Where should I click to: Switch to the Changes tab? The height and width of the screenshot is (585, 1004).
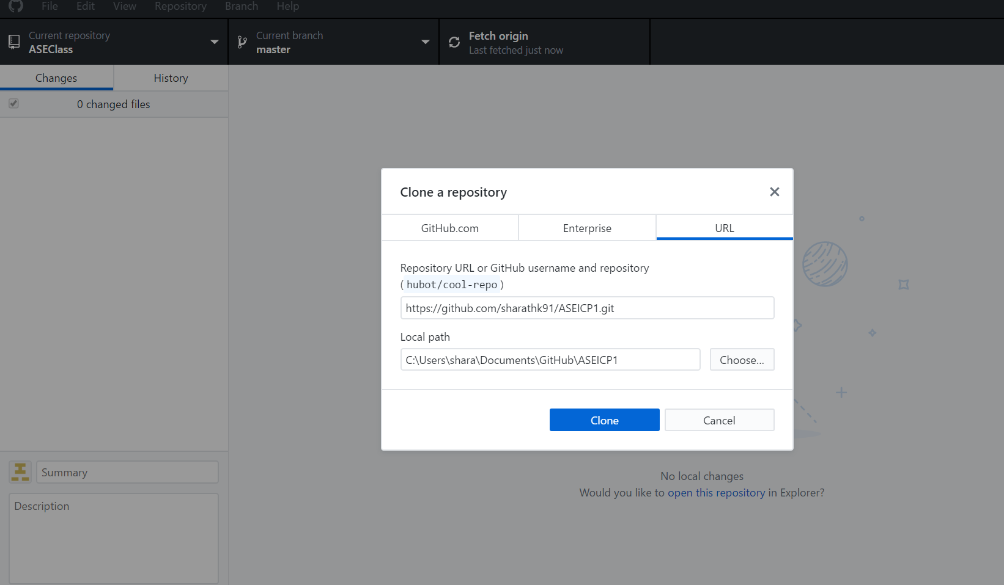[x=56, y=78]
